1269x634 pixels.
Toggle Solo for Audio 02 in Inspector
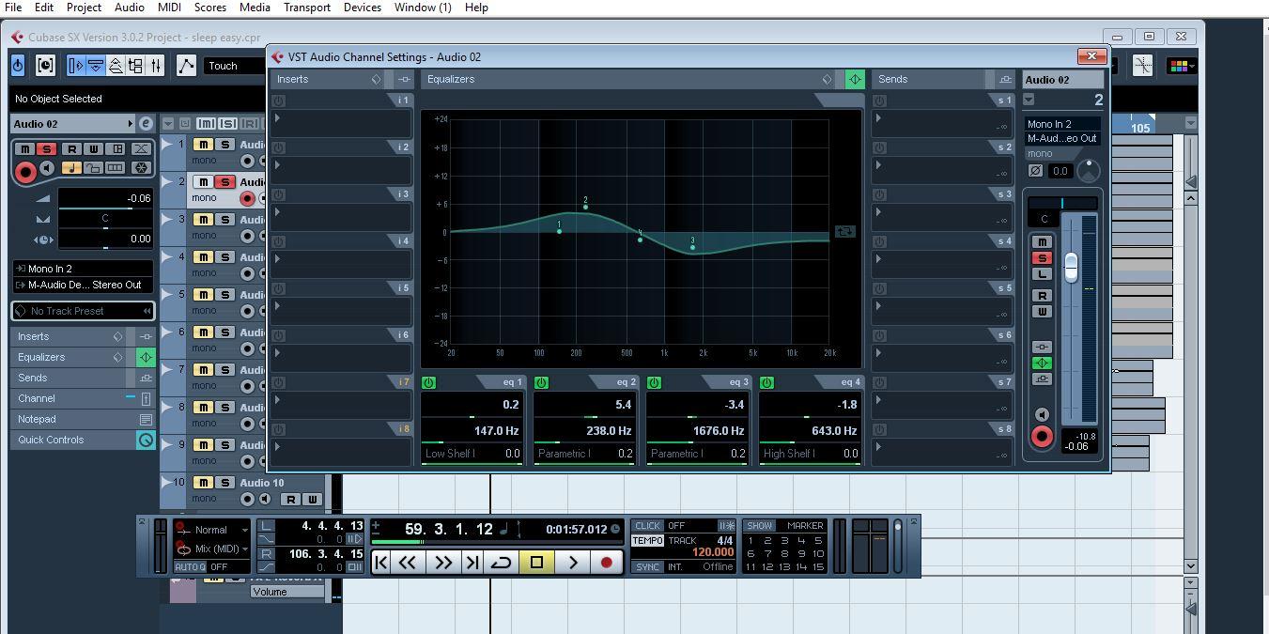pyautogui.click(x=46, y=149)
